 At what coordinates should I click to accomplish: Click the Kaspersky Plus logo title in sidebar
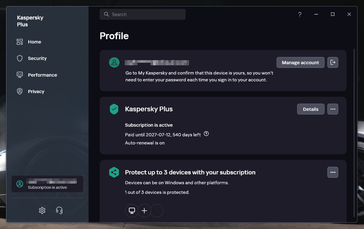pos(30,21)
